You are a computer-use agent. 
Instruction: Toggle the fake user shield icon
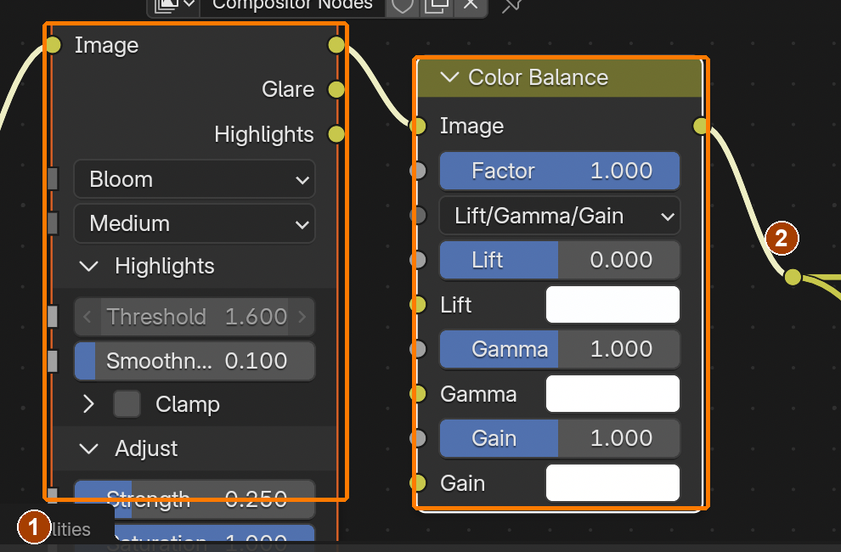[403, 5]
